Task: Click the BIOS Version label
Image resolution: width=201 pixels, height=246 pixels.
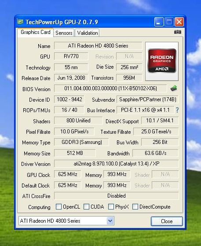Action: (37, 89)
